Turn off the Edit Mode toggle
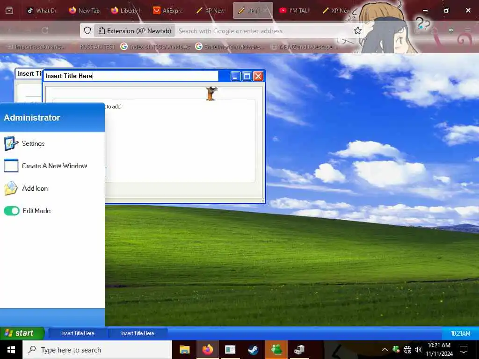Viewport: 479px width, 359px height. 12,211
